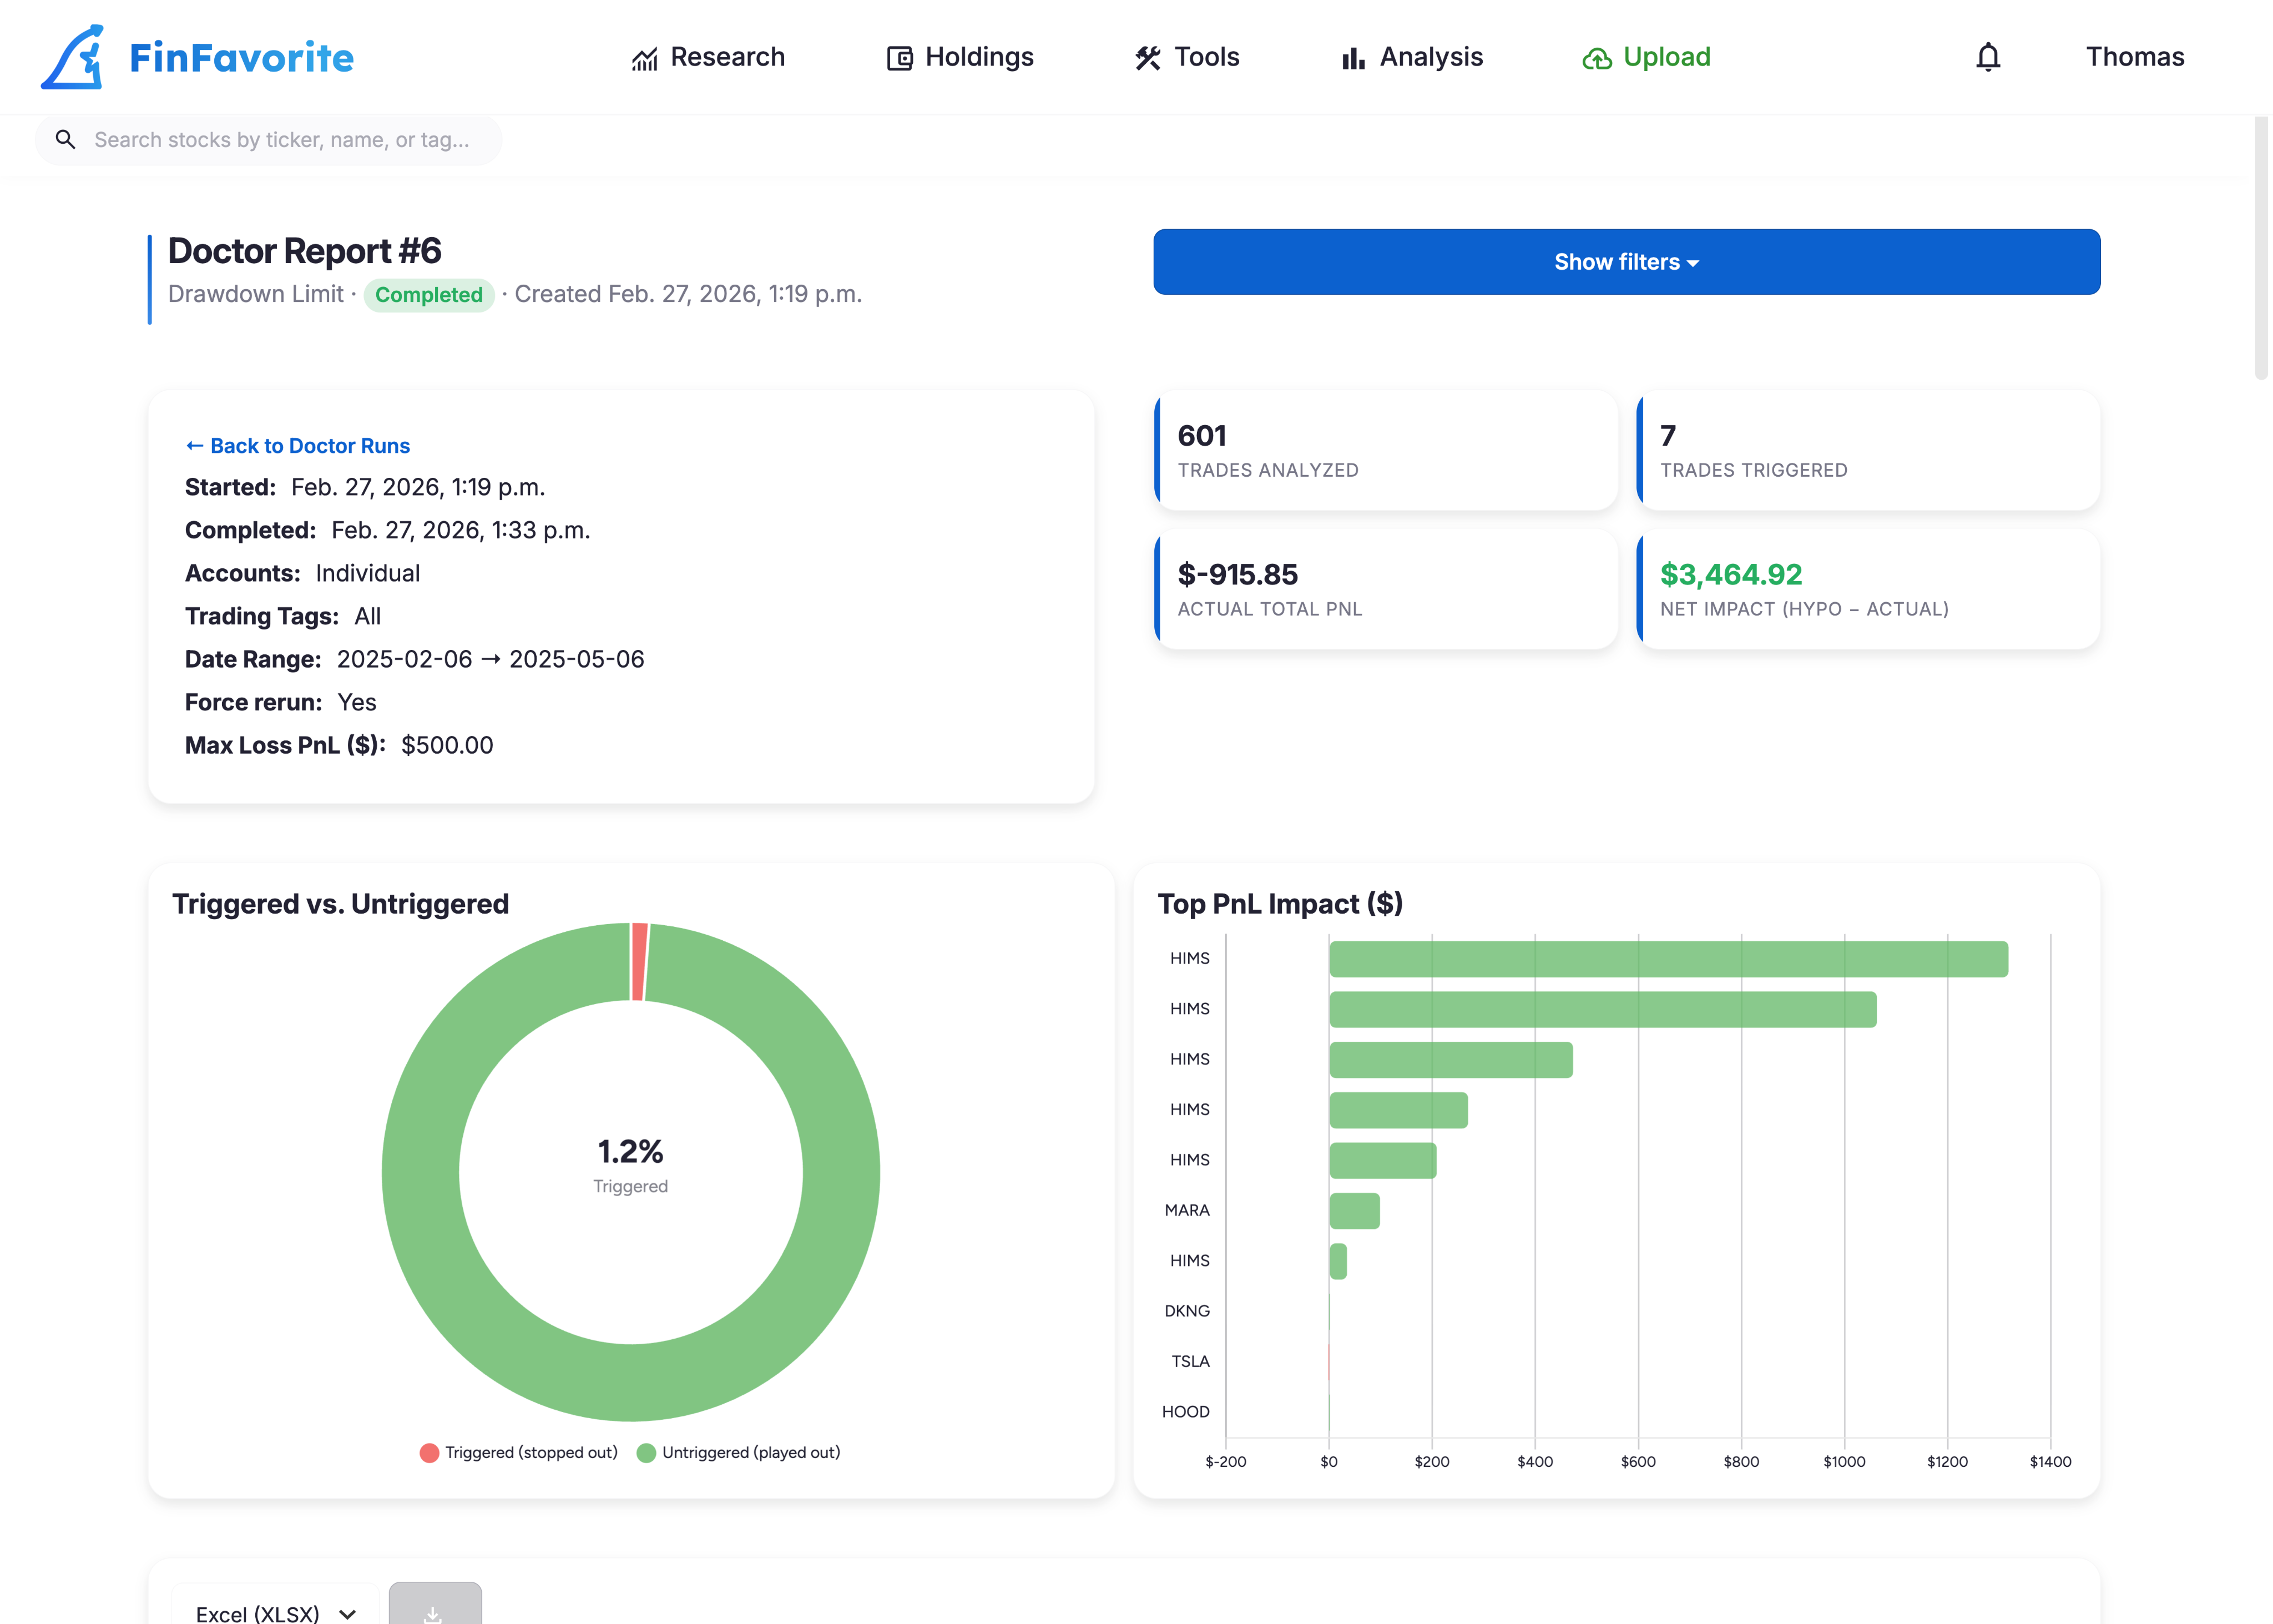
Task: Open the notifications bell
Action: 1988,57
